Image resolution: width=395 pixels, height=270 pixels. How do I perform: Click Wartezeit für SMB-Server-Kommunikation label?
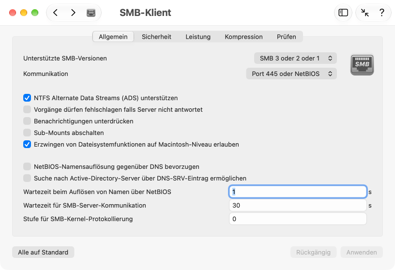pos(85,205)
